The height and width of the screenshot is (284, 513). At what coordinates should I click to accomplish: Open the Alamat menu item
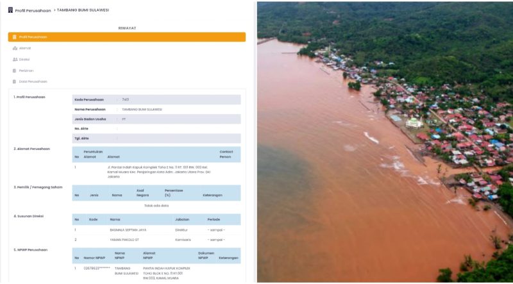tap(25, 48)
